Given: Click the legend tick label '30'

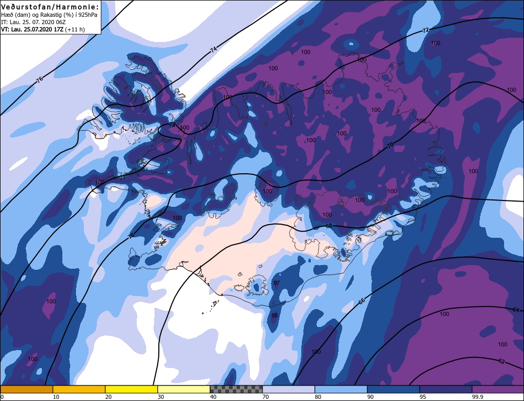Looking at the screenshot, I should [x=161, y=397].
